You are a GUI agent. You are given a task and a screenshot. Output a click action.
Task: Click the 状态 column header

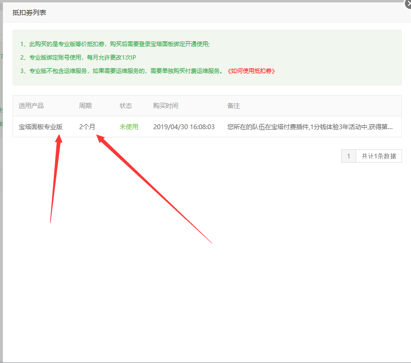[126, 106]
